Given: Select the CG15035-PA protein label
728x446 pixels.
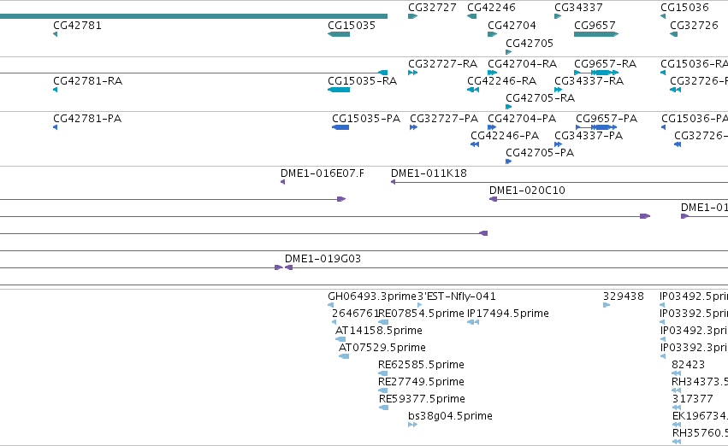Looking at the screenshot, I should [366, 119].
